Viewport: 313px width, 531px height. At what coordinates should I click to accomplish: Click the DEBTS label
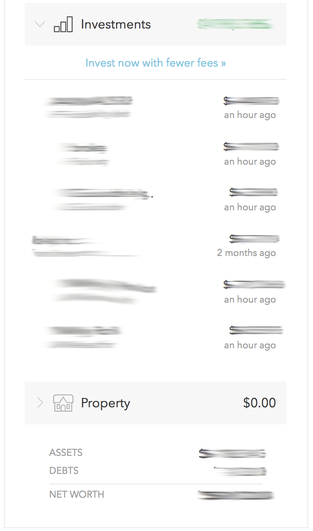pos(63,471)
